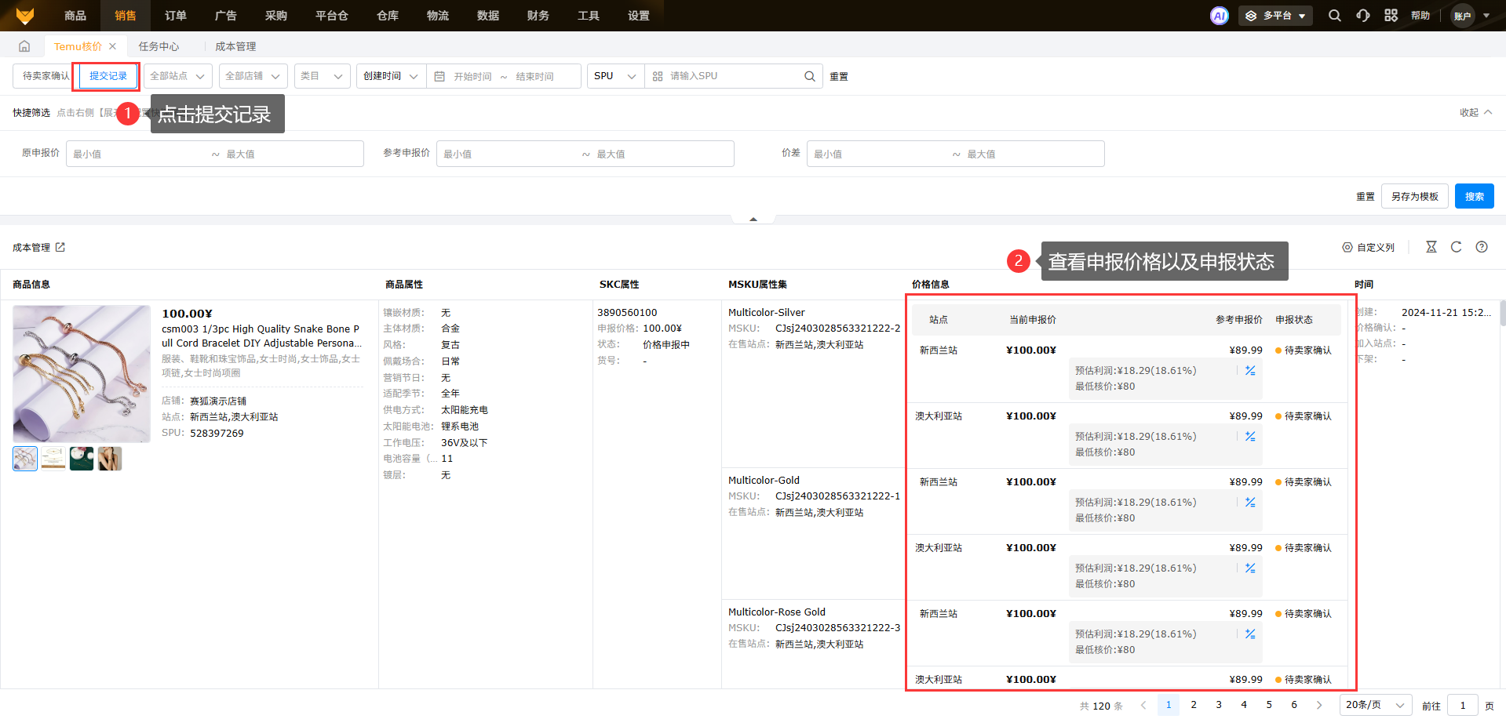Select the second product thumbnail image
This screenshot has height=719, width=1506.
point(53,459)
